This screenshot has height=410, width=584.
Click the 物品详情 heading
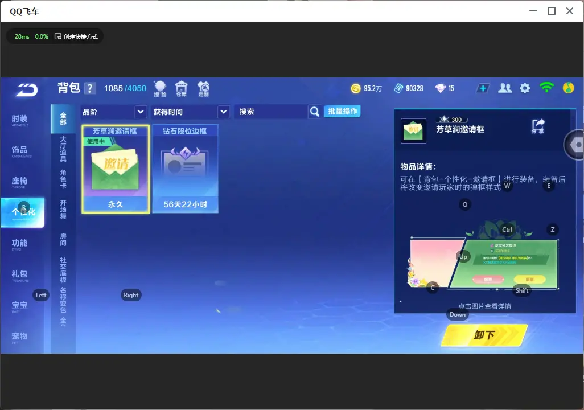[x=418, y=167]
